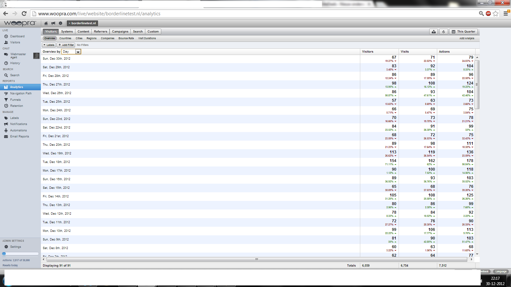The height and width of the screenshot is (287, 511).
Task: Open the Chrome menu icon
Action: point(506,13)
